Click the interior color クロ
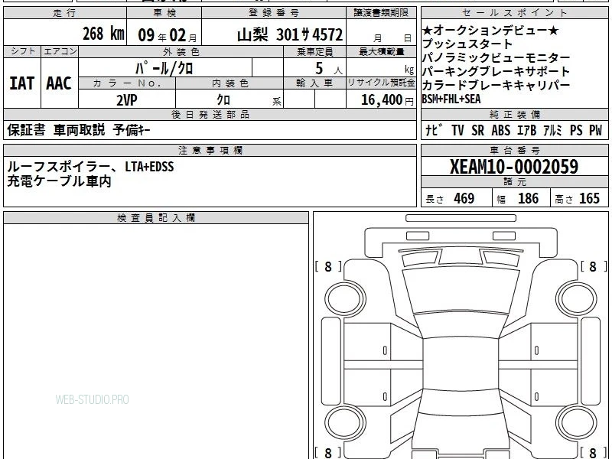Viewport: 612px width, 459px height. point(223,100)
